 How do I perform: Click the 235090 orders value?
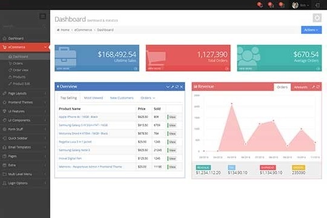tap(299, 173)
